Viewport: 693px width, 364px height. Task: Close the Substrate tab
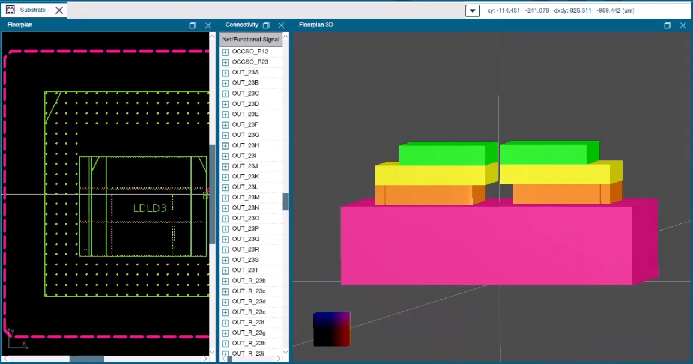(58, 10)
